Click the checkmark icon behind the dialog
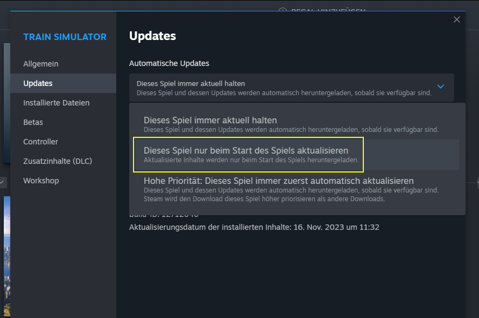Screen dimensions: 479x318 (x=2, y=182)
